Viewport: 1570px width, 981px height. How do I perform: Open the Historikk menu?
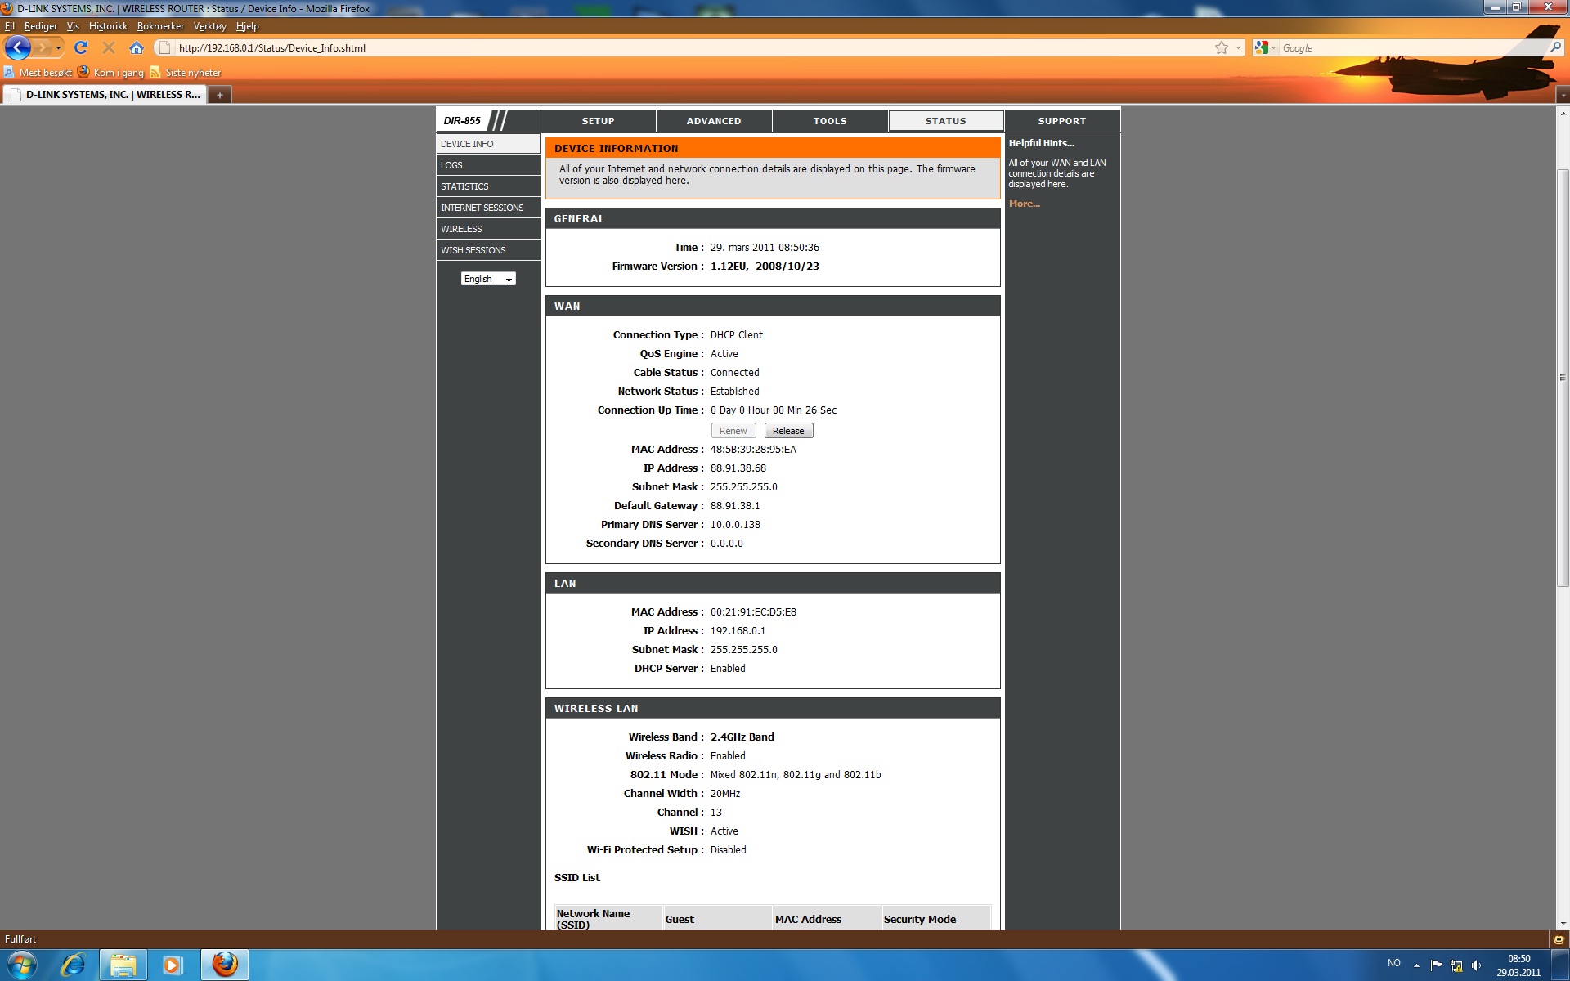tap(108, 26)
